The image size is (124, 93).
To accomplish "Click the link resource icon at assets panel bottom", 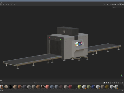I will click(x=119, y=90).
